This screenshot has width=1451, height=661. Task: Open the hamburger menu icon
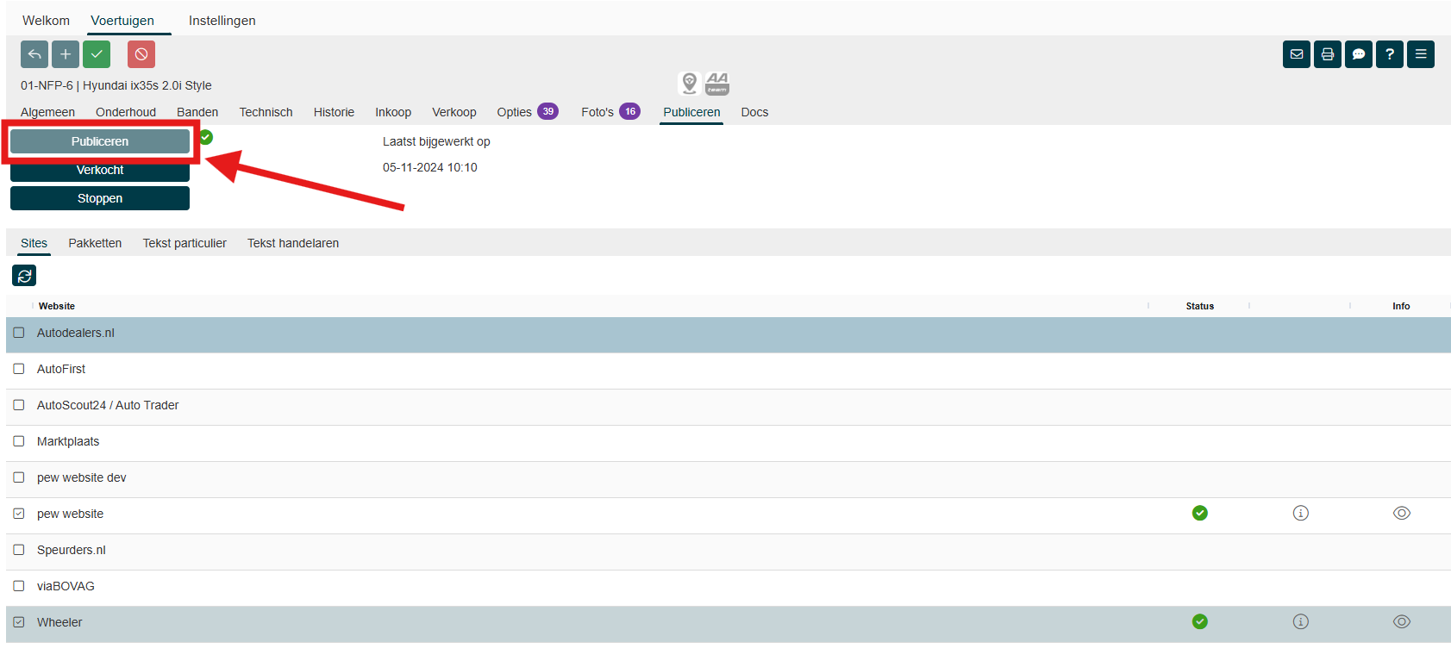coord(1420,54)
